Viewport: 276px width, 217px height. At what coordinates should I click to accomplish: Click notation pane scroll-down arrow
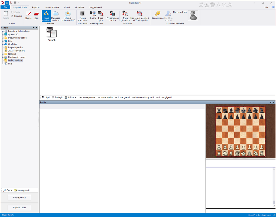[x=274, y=205]
